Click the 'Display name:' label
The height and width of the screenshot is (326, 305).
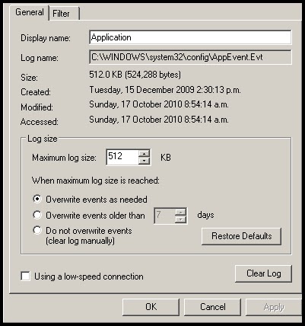point(46,38)
